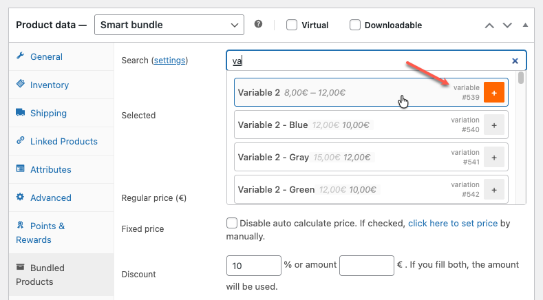Screen dimensions: 543x300
Task: Open the Smart bundle product type dropdown
Action: 169,25
